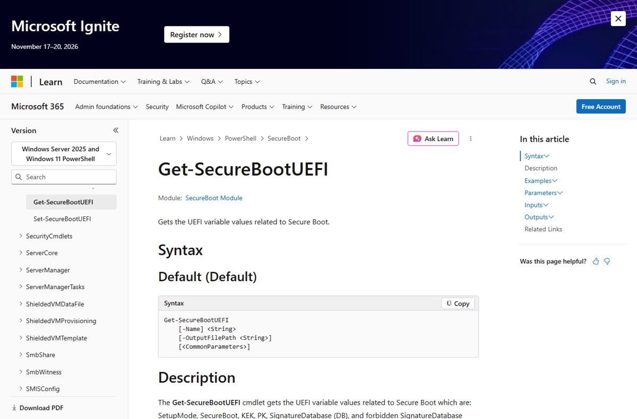This screenshot has height=419, width=637.
Task: Jump to Examples in article outline
Action: click(540, 180)
